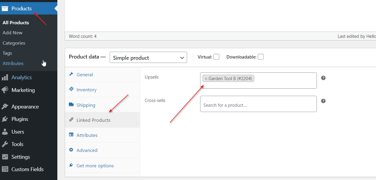The height and width of the screenshot is (180, 376).
Task: Click the Cross-sells product search field
Action: [258, 105]
